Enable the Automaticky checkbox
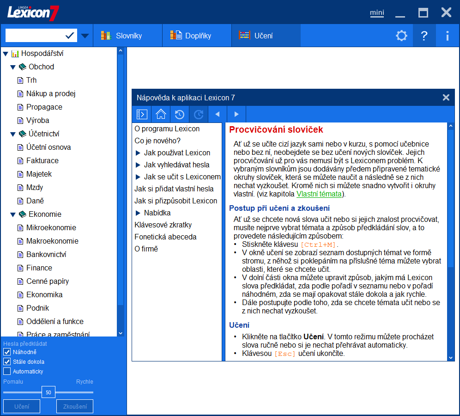This screenshot has height=416, width=460. click(x=7, y=371)
